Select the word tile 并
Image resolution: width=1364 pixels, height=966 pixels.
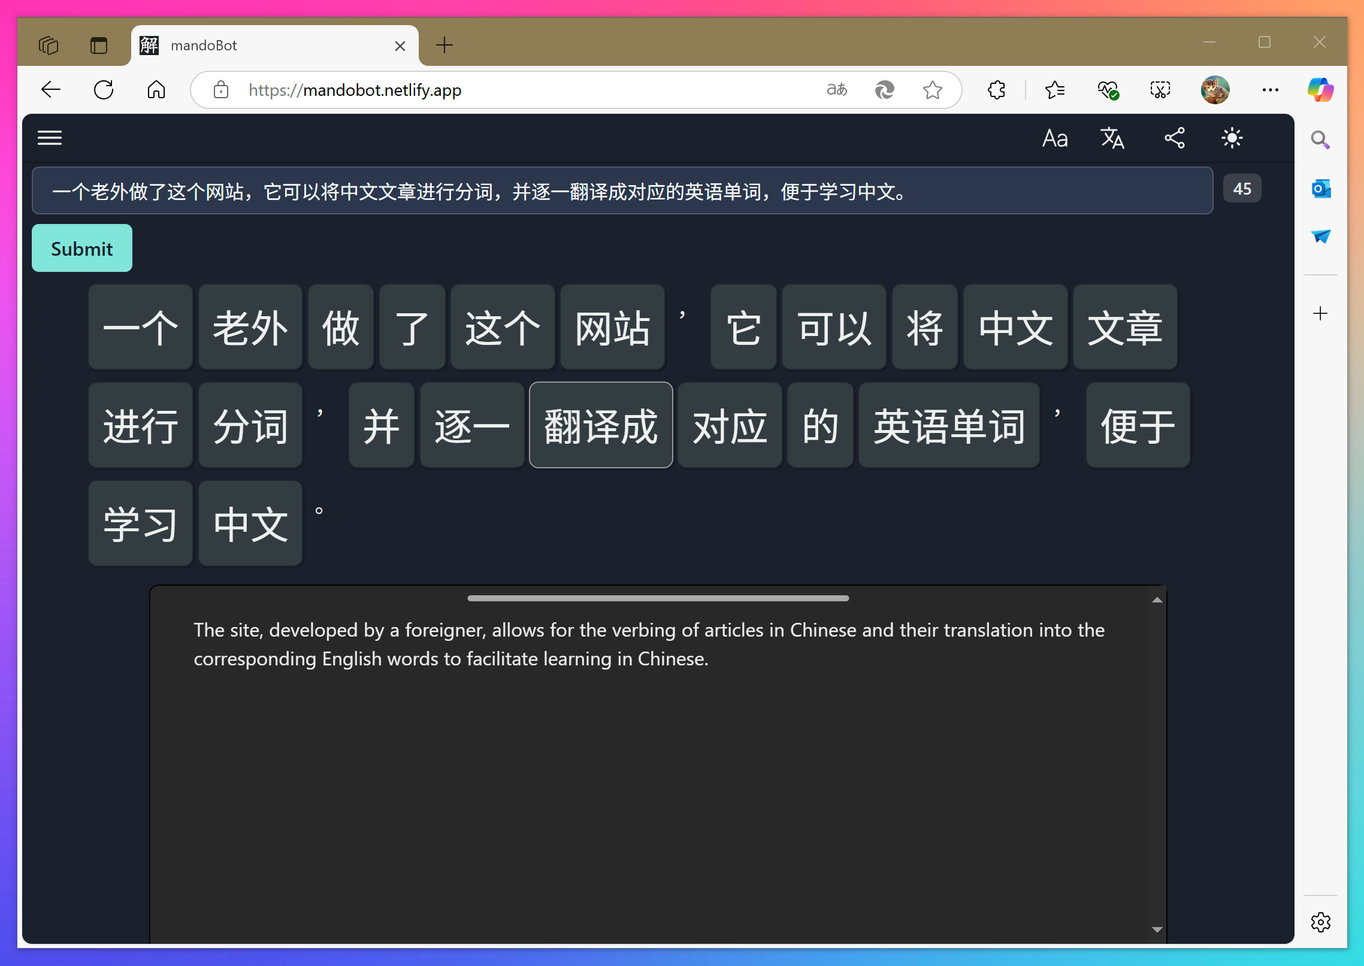pyautogui.click(x=382, y=426)
